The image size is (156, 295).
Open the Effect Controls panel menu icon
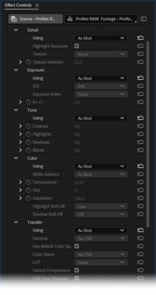[37, 5]
